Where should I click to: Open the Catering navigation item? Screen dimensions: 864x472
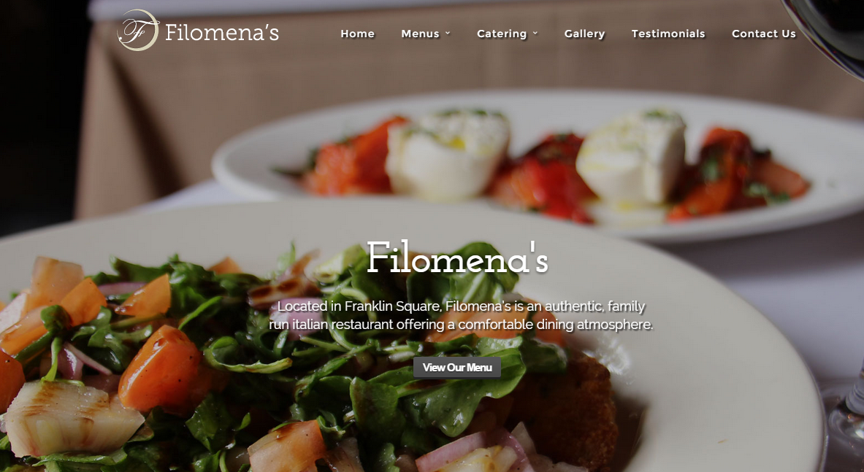click(502, 34)
